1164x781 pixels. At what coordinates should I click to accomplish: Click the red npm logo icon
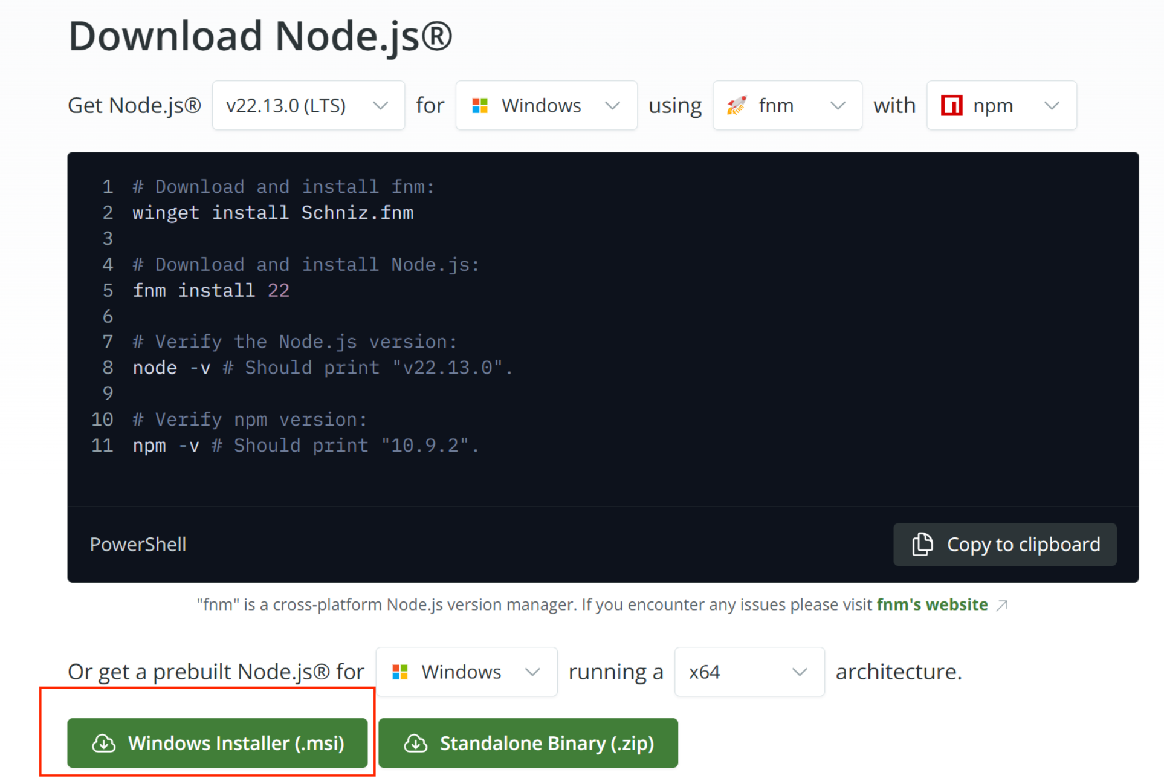coord(951,106)
